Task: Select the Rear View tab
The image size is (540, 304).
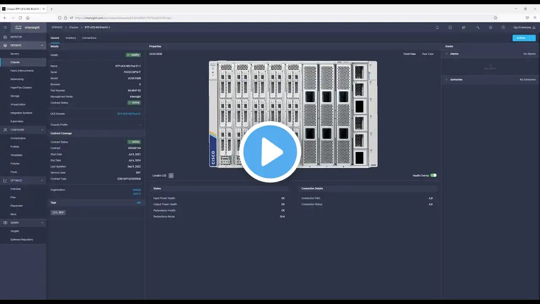Action: pyautogui.click(x=428, y=54)
